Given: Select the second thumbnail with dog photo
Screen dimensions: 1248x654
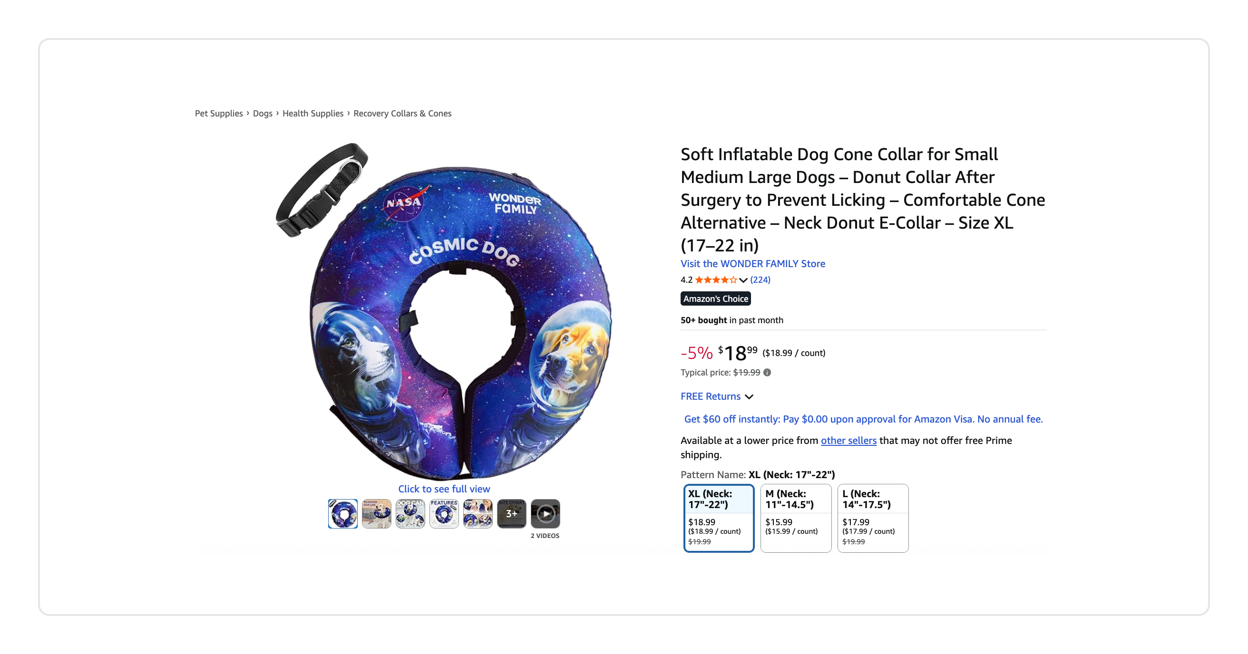Looking at the screenshot, I should tap(376, 514).
